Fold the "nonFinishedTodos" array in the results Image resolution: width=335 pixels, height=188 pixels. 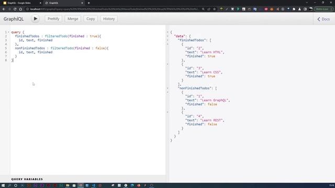click(167, 88)
